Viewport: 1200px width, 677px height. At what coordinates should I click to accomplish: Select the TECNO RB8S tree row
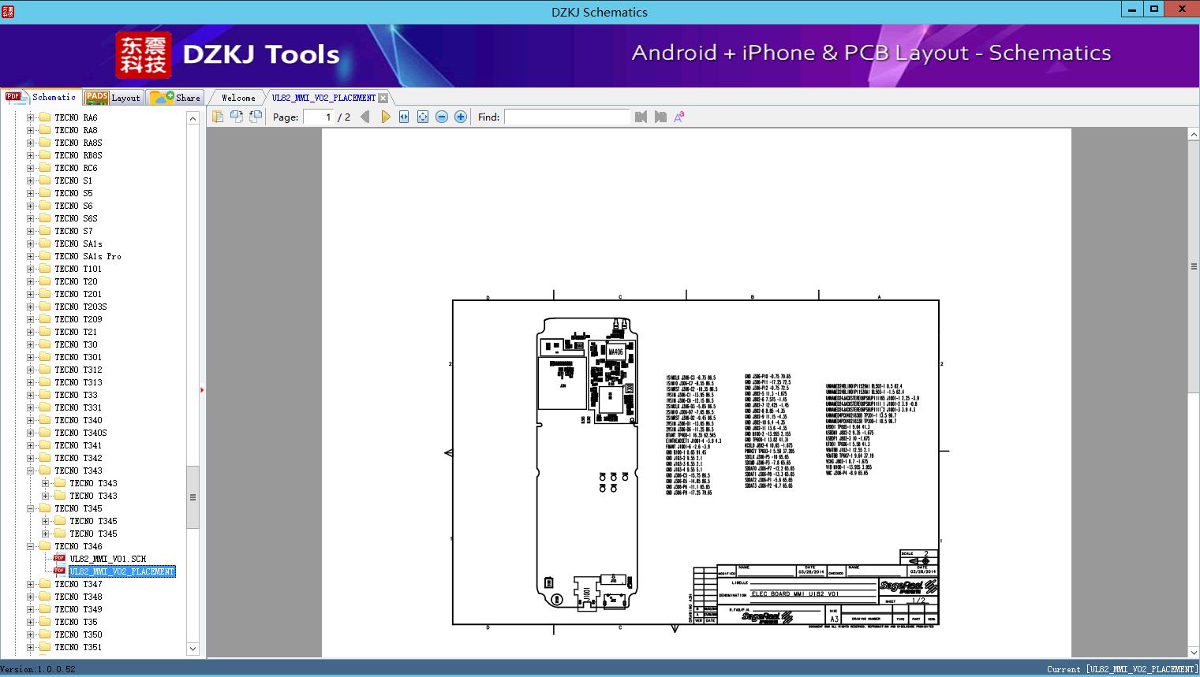point(78,155)
